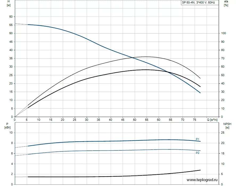This screenshot has width=236, height=187.
Task: Click the 30 tick on Q axis
Action: 86,120
